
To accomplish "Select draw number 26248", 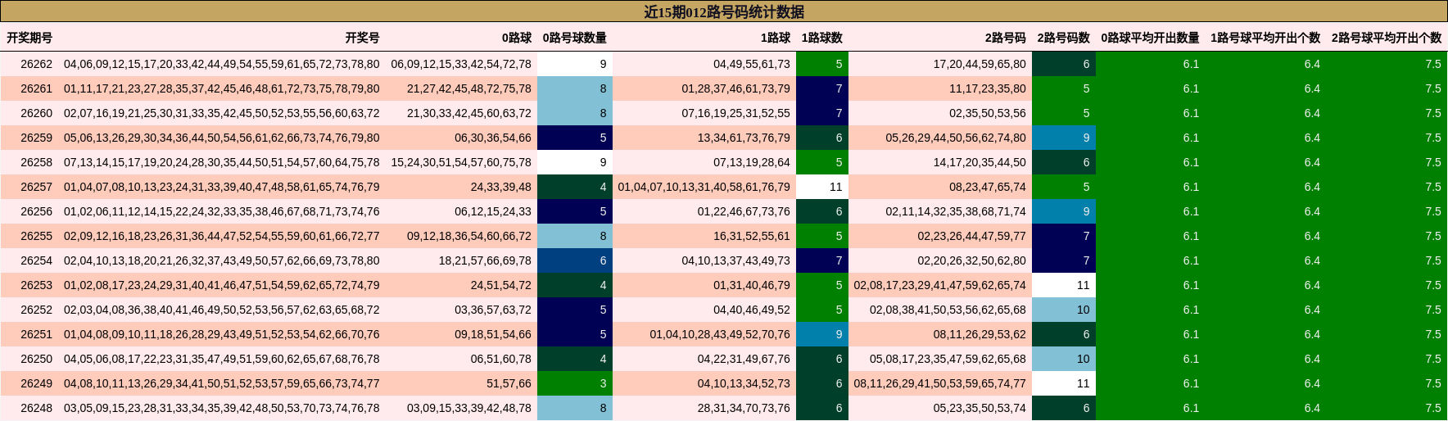I will (36, 408).
